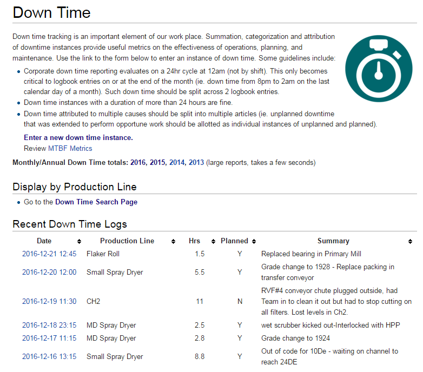423x372 pixels.
Task: Select 'MD Spray Dryer' in 2016-12-17 row
Action: point(111,338)
